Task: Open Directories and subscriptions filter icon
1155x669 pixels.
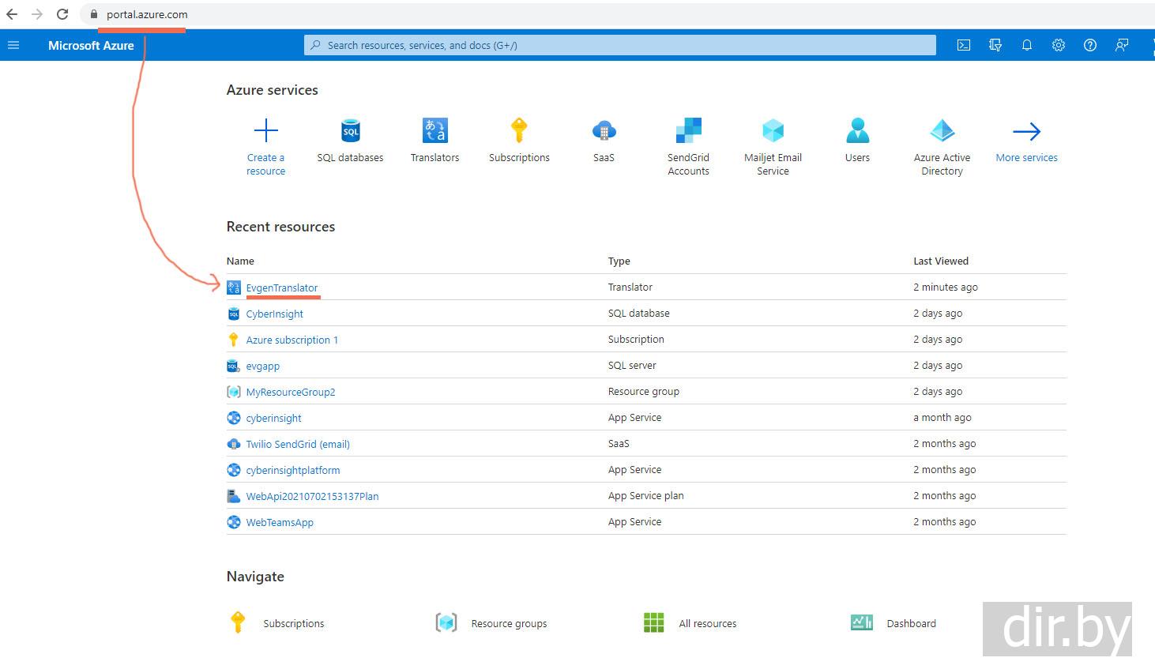Action: pyautogui.click(x=995, y=46)
